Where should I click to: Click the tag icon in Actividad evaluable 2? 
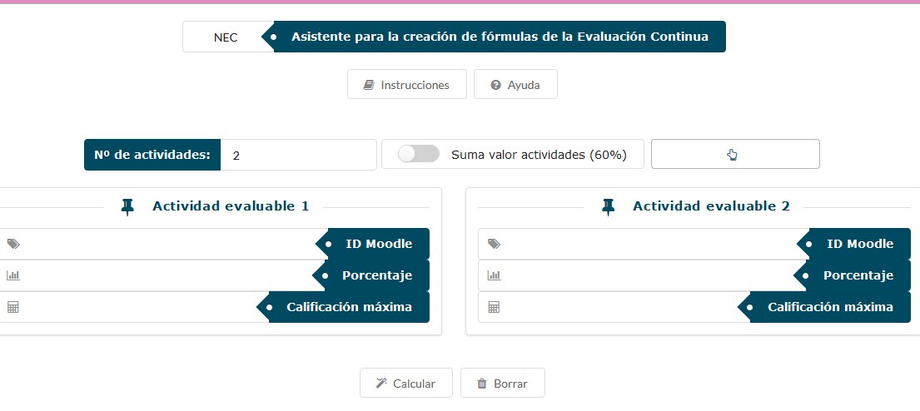coord(494,244)
